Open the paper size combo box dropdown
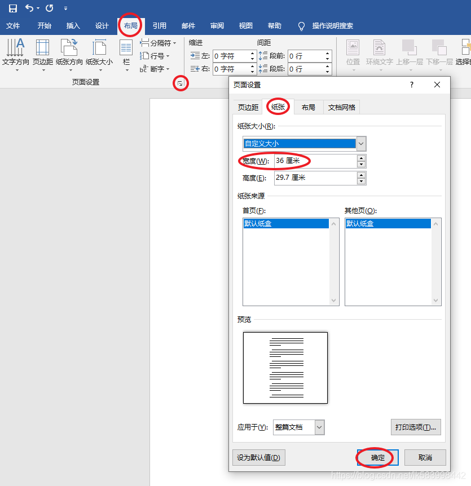This screenshot has height=486, width=471. (361, 144)
